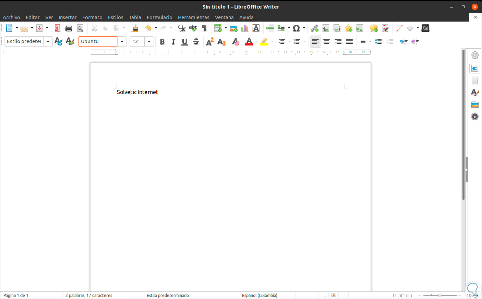This screenshot has height=299, width=482.
Task: Click the 'Página 1 de 1' status field
Action: click(16, 296)
